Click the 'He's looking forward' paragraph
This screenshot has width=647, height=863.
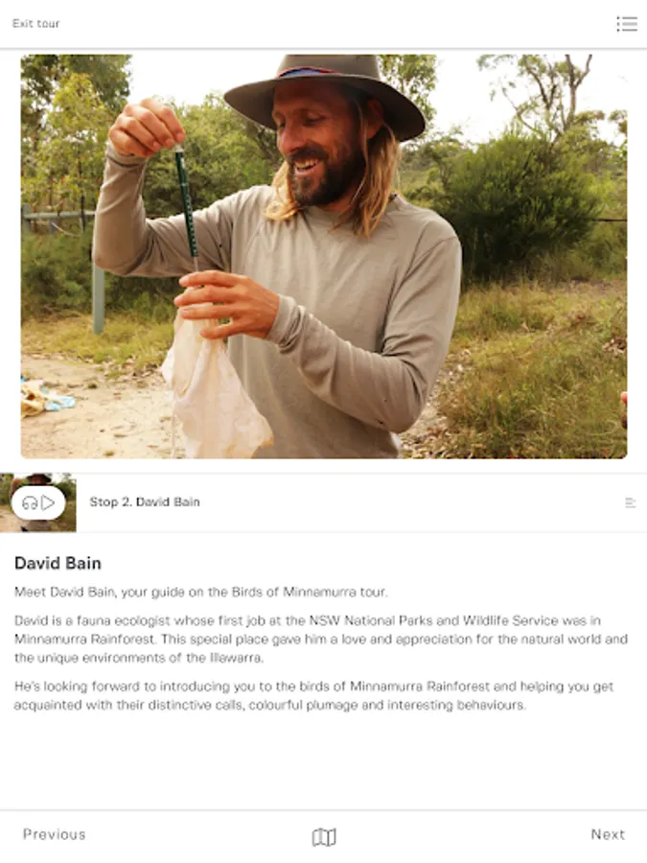pos(313,696)
